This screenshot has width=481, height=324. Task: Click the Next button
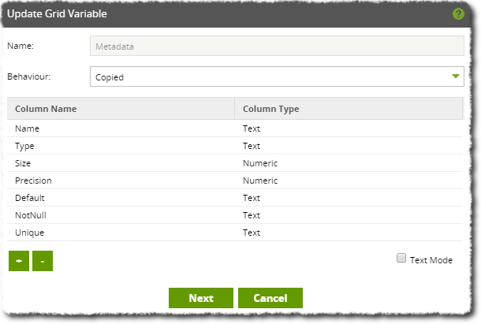[201, 298]
